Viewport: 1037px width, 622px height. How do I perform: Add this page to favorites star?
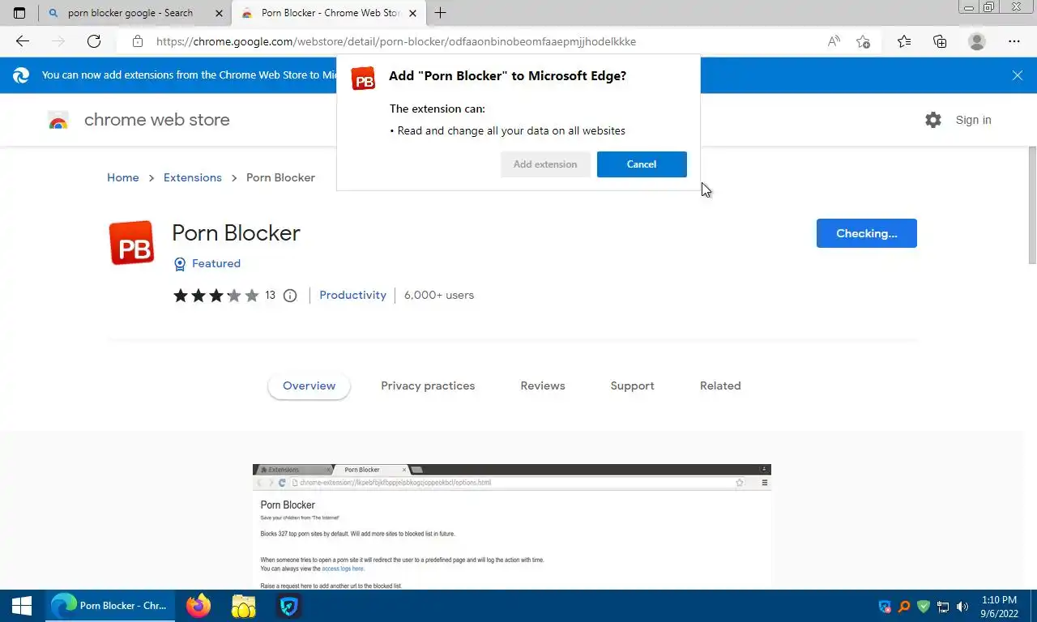(x=863, y=41)
